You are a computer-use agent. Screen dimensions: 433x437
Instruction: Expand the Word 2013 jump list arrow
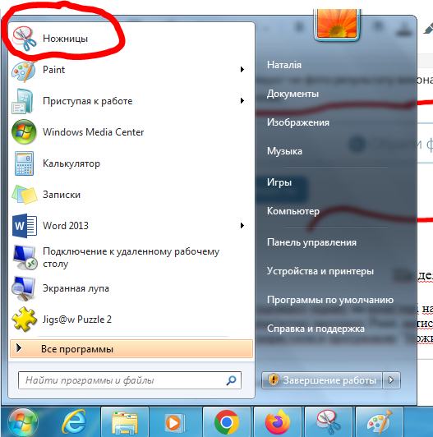(x=242, y=225)
